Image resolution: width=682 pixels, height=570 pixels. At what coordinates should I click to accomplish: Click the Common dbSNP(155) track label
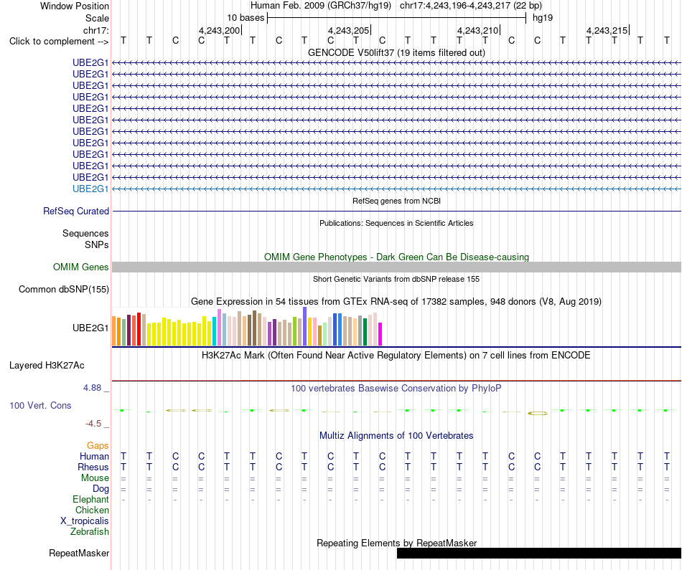pyautogui.click(x=63, y=290)
